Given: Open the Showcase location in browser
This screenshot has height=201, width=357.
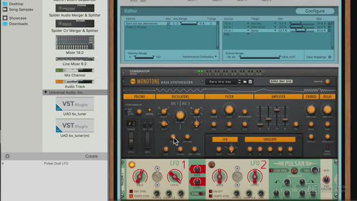Looking at the screenshot, I should coord(17,18).
